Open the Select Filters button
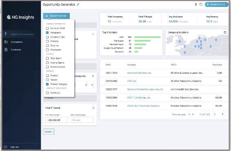This screenshot has height=151, width=231. pos(56,16)
